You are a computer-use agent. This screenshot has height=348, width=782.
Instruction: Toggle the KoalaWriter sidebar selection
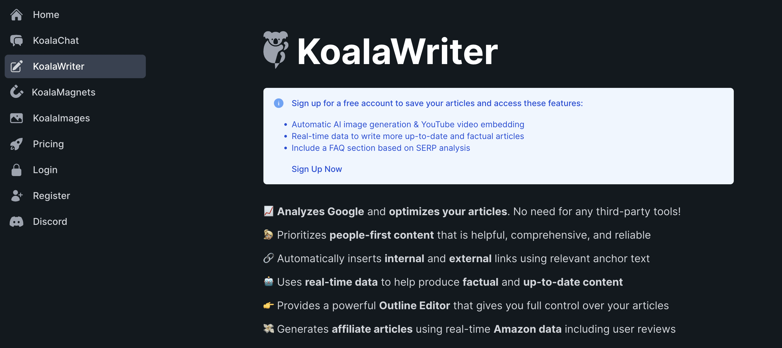(x=75, y=66)
